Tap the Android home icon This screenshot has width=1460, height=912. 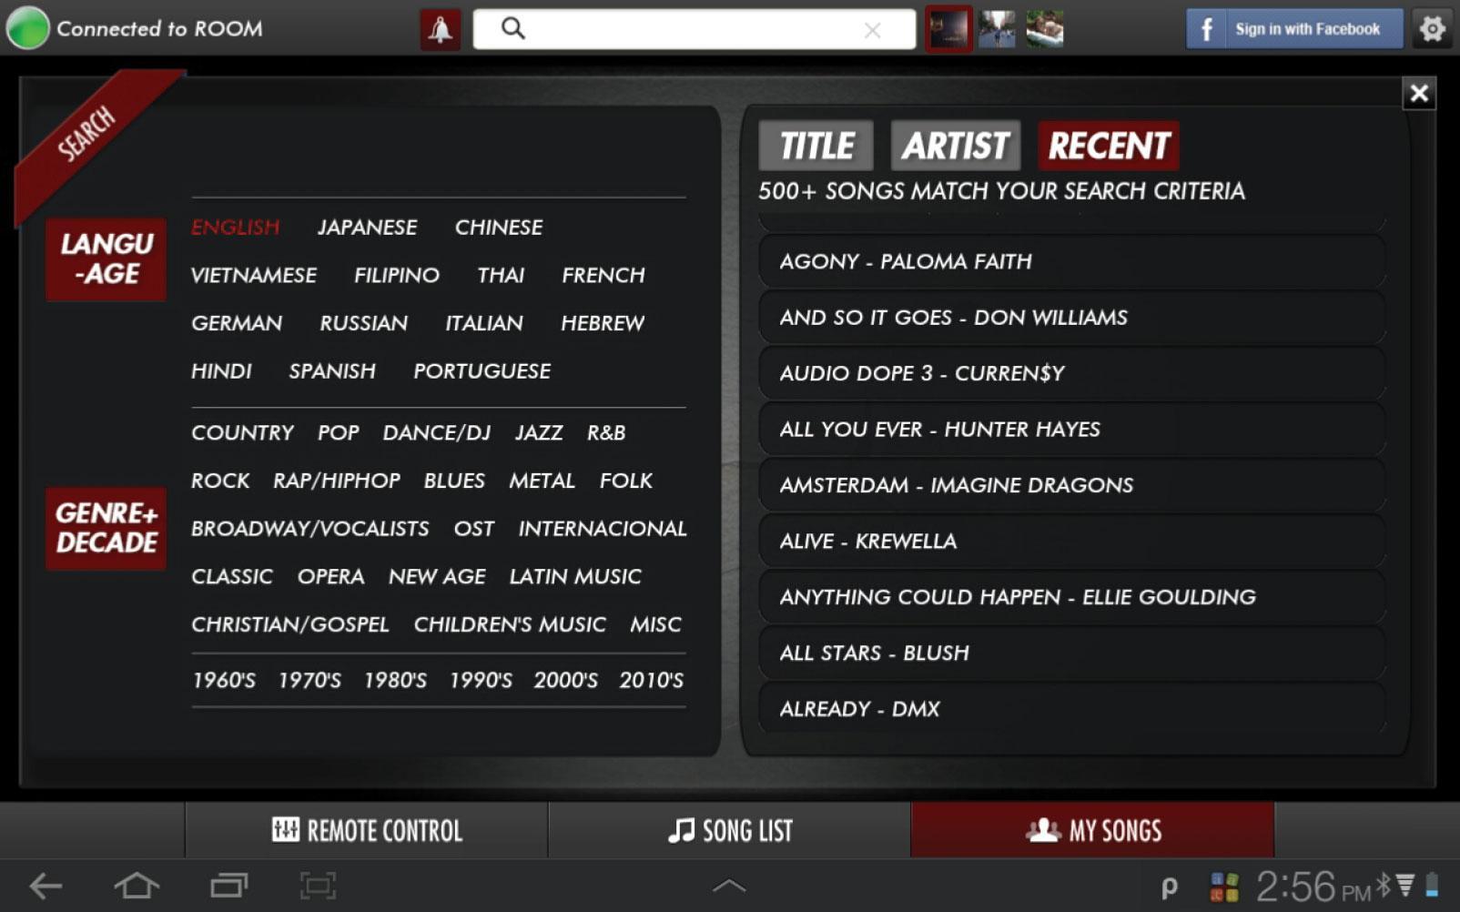coord(136,885)
